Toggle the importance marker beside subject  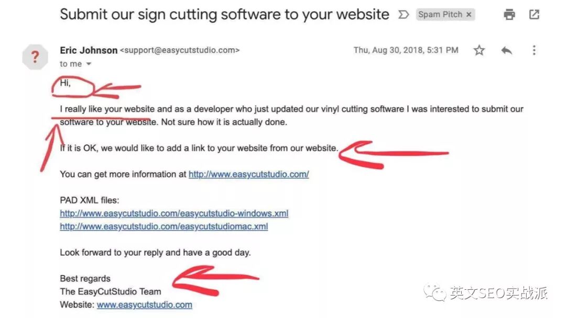[403, 15]
